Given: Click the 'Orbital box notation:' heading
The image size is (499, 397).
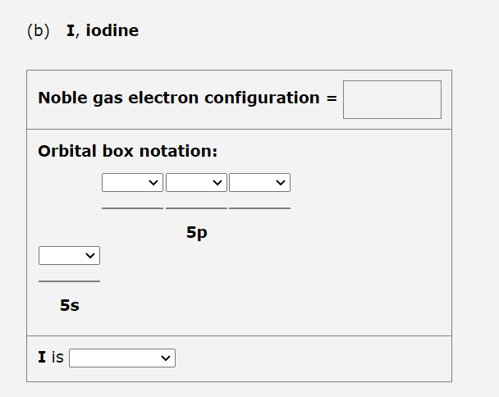Looking at the screenshot, I should pyautogui.click(x=127, y=151).
